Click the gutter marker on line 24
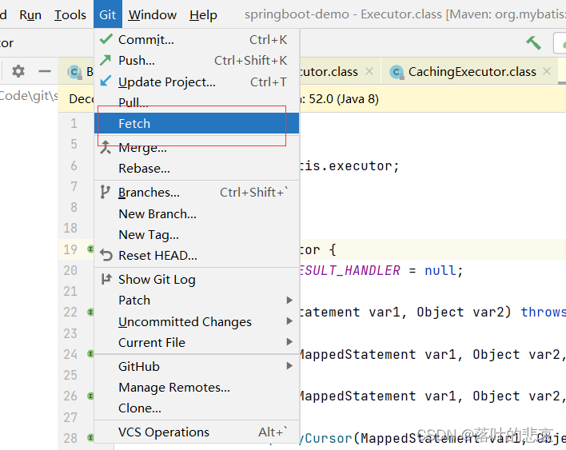This screenshot has height=450, width=566. click(x=90, y=354)
